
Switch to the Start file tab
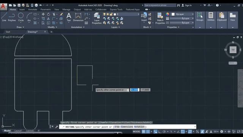pos(8,32)
